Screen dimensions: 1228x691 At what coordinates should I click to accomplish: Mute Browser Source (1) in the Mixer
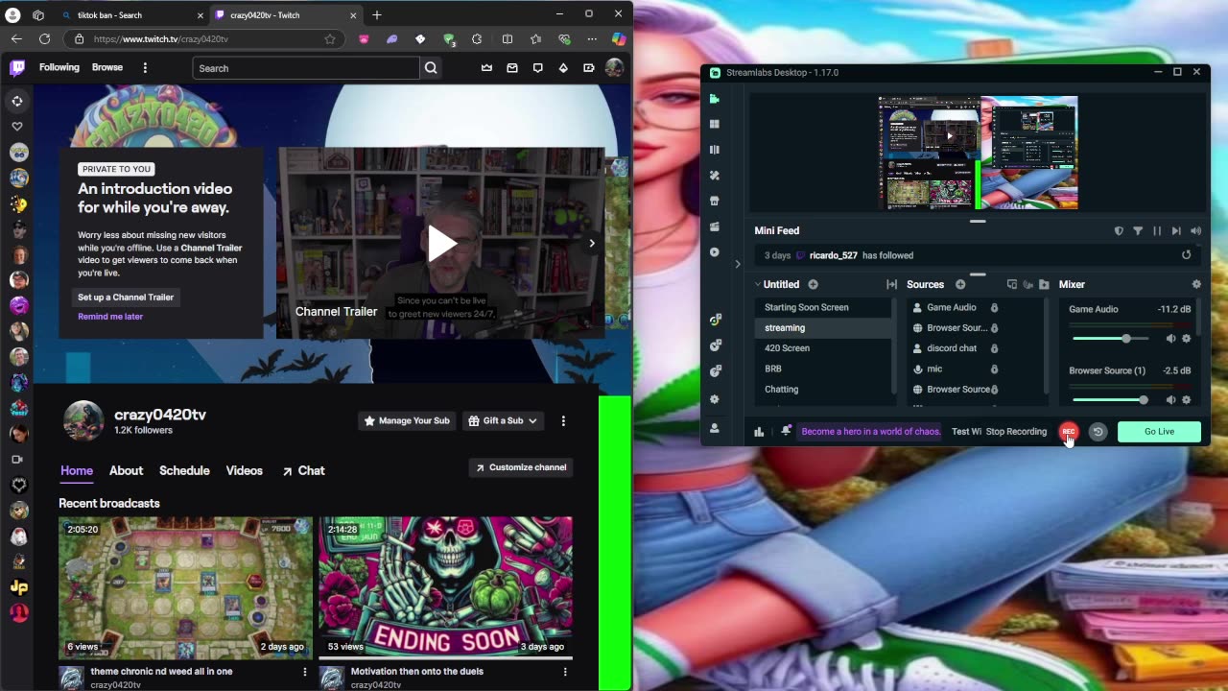pyautogui.click(x=1170, y=399)
